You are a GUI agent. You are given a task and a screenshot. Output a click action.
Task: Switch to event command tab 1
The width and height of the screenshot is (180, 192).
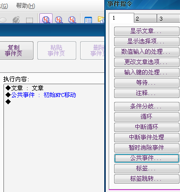point(121,18)
